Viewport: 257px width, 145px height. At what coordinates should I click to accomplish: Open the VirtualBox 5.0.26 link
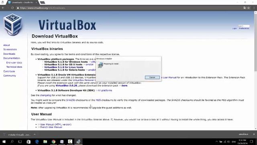(x=66, y=85)
